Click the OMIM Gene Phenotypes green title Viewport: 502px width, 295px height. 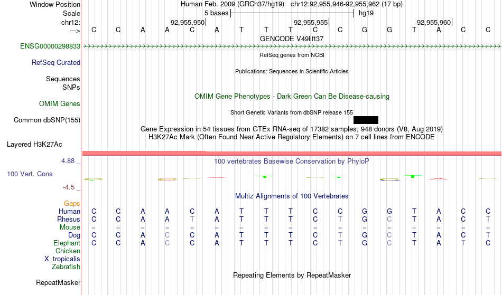[x=292, y=96]
